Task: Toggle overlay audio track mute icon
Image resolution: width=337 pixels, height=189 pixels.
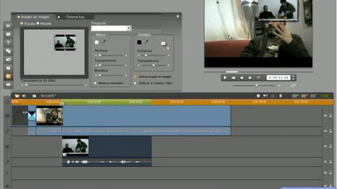Action: tap(325, 162)
